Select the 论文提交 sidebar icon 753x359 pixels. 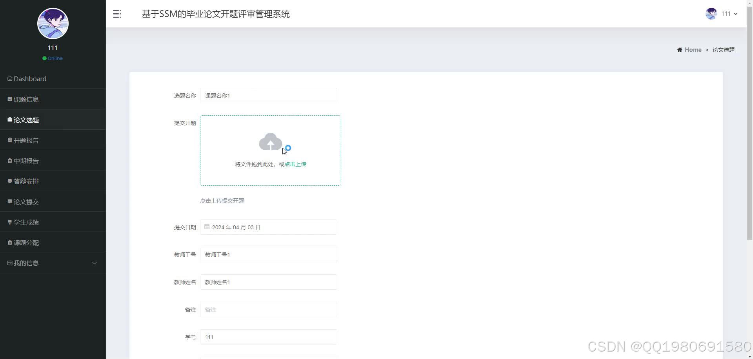pyautogui.click(x=9, y=201)
